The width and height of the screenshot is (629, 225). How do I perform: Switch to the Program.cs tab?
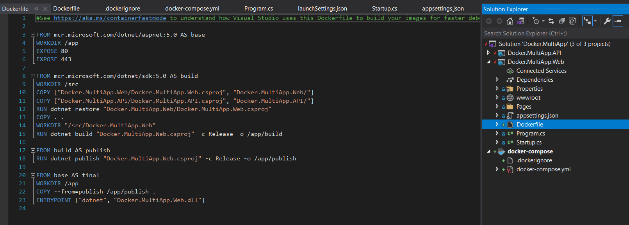pyautogui.click(x=258, y=8)
